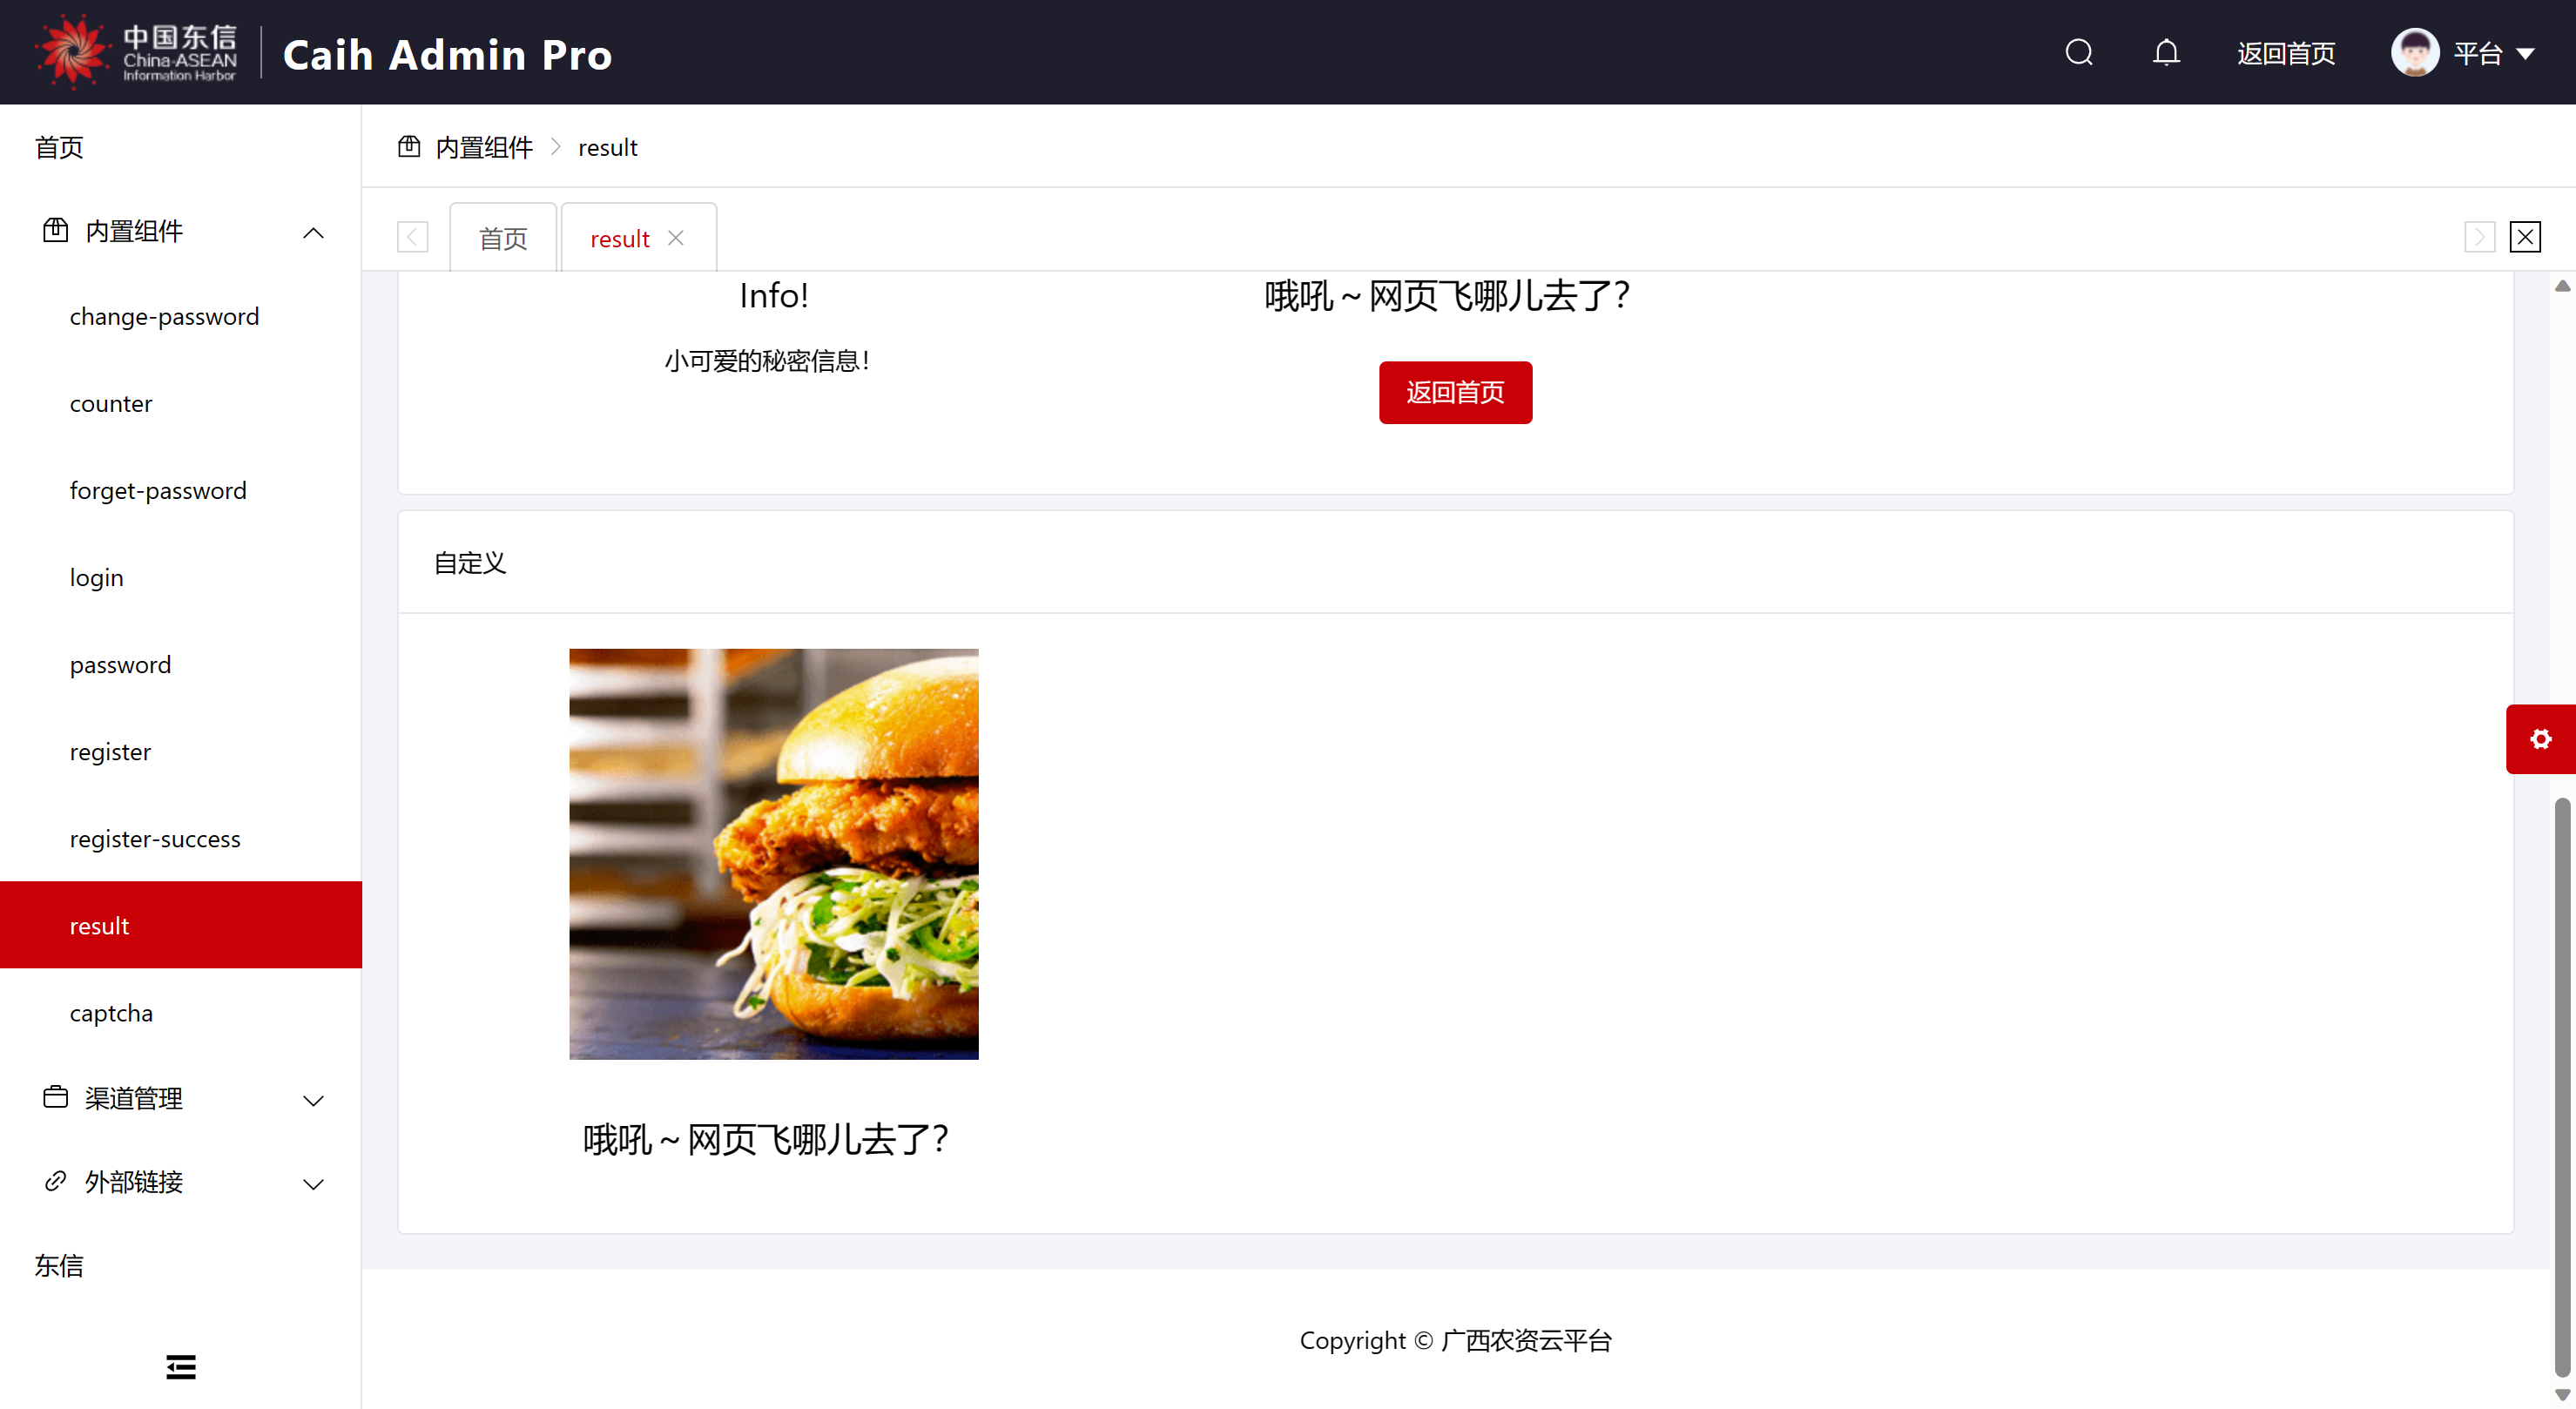Open the notification bell icon
Screen dimensions: 2576x1409
(2166, 52)
